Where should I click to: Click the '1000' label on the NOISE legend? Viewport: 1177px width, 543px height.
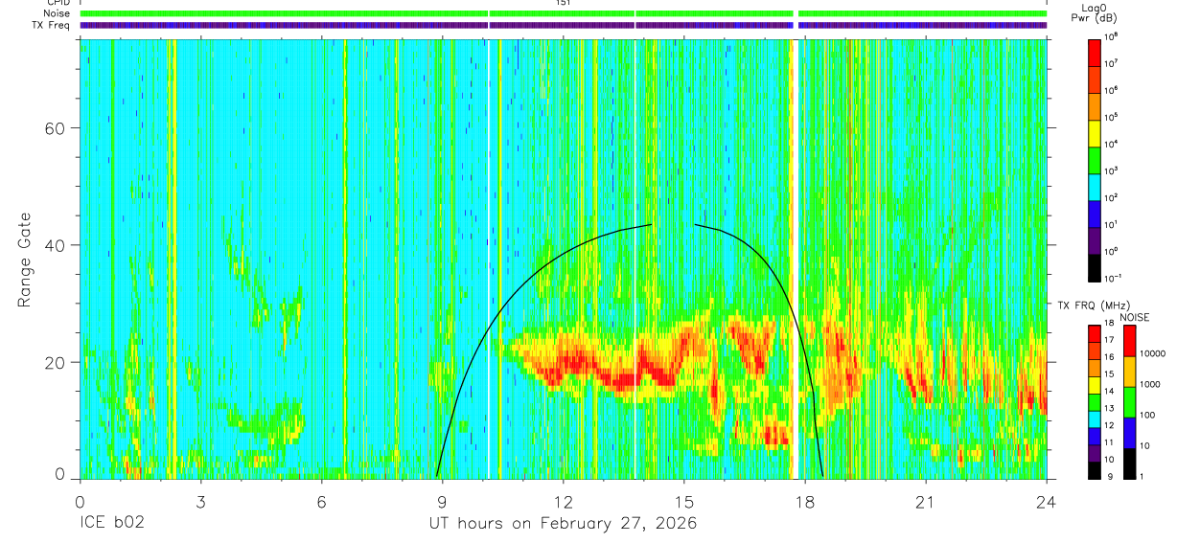pyautogui.click(x=1150, y=383)
